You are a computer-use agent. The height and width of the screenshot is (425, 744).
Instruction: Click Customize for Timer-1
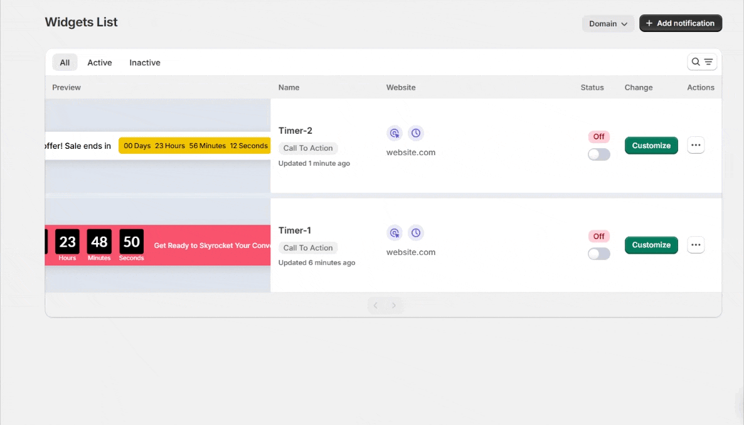pos(651,245)
